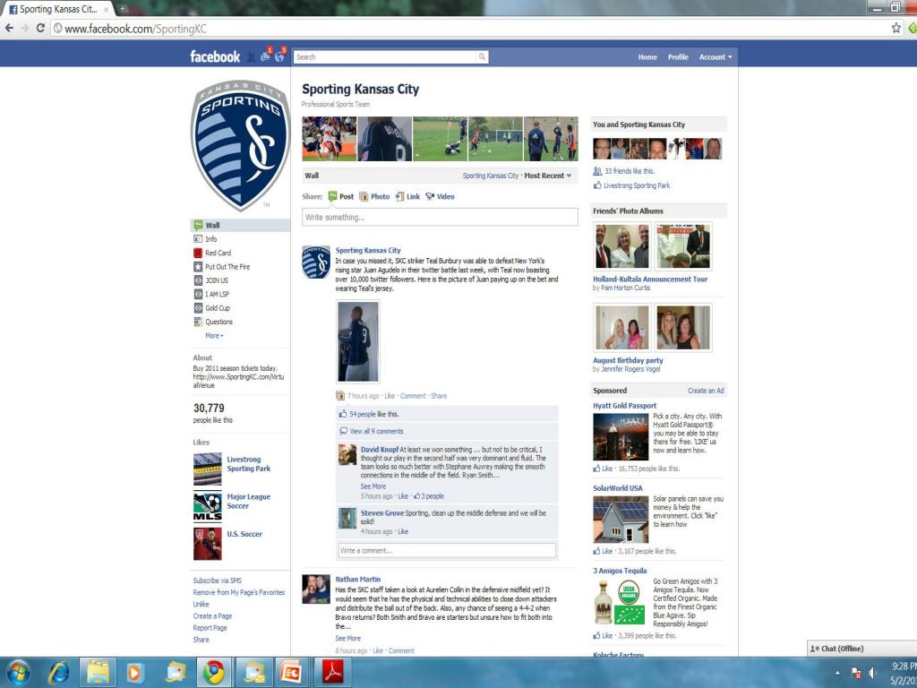The height and width of the screenshot is (688, 917).
Task: Click Subscribe via SMS
Action: click(217, 580)
